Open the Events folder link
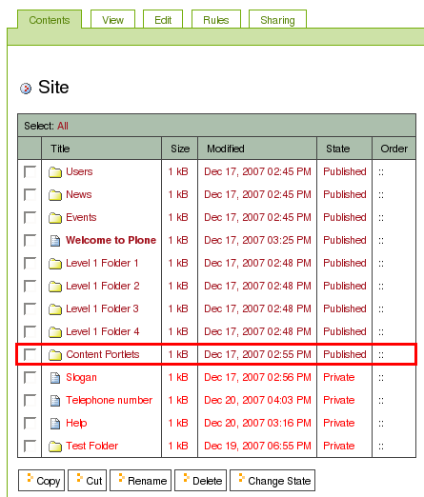Image resolution: width=424 pixels, height=497 pixels. pyautogui.click(x=81, y=217)
